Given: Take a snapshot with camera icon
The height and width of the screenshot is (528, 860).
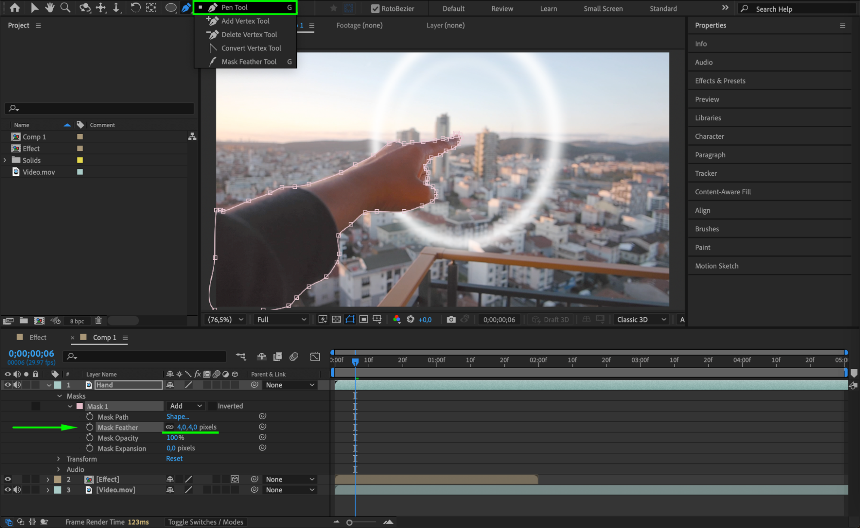Looking at the screenshot, I should [450, 319].
